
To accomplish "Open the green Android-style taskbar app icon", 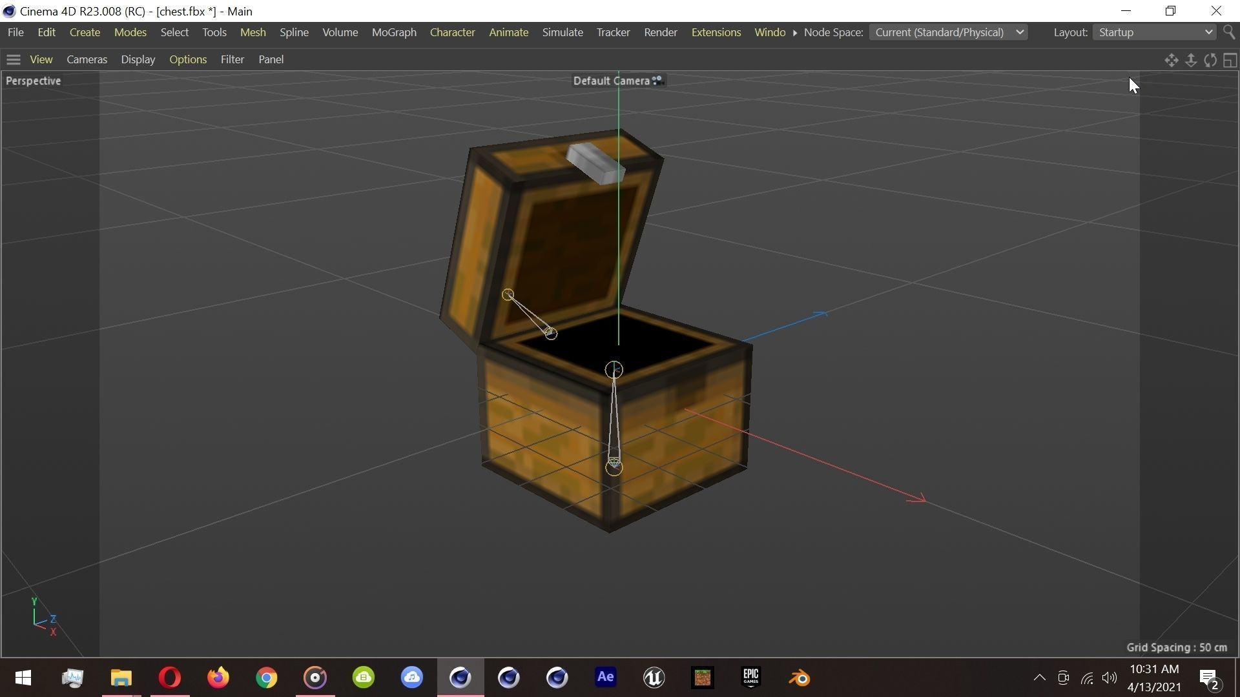I will [364, 678].
